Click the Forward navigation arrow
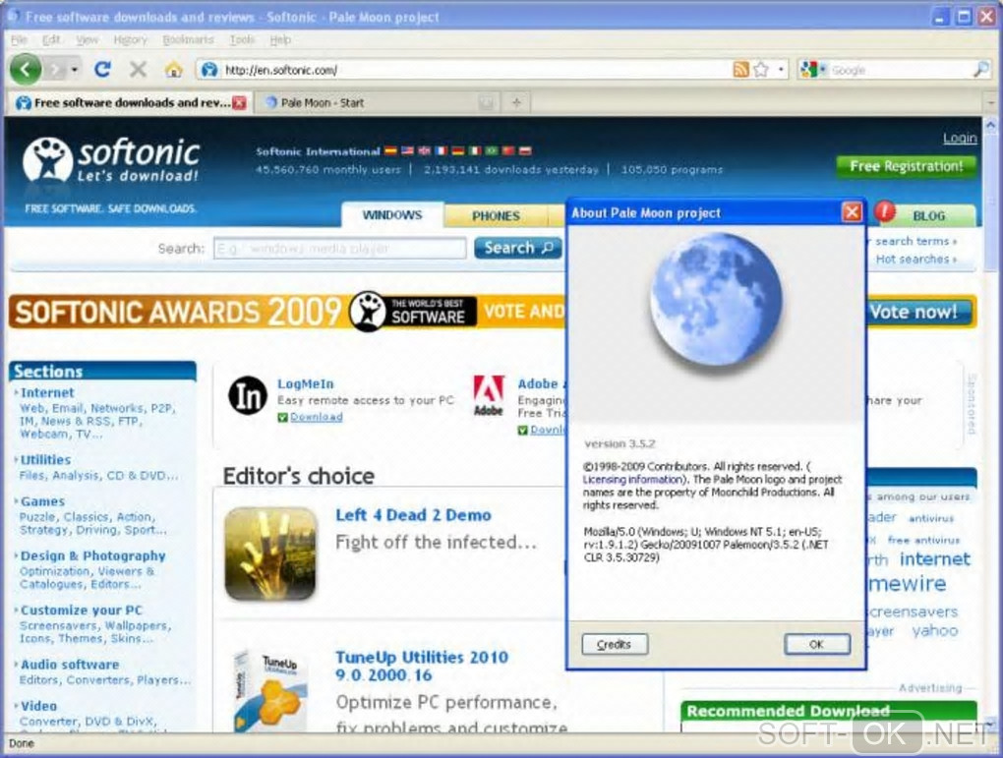 pos(56,69)
